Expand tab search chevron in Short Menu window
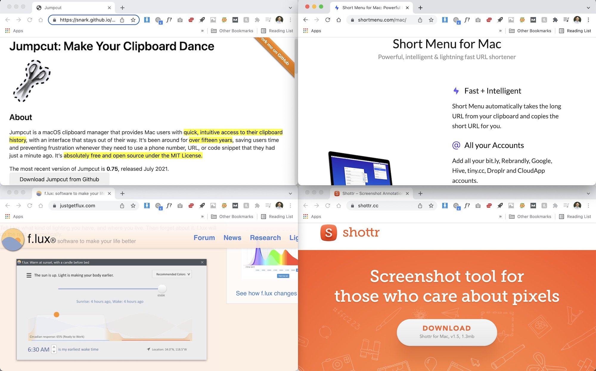The image size is (596, 371). click(588, 8)
